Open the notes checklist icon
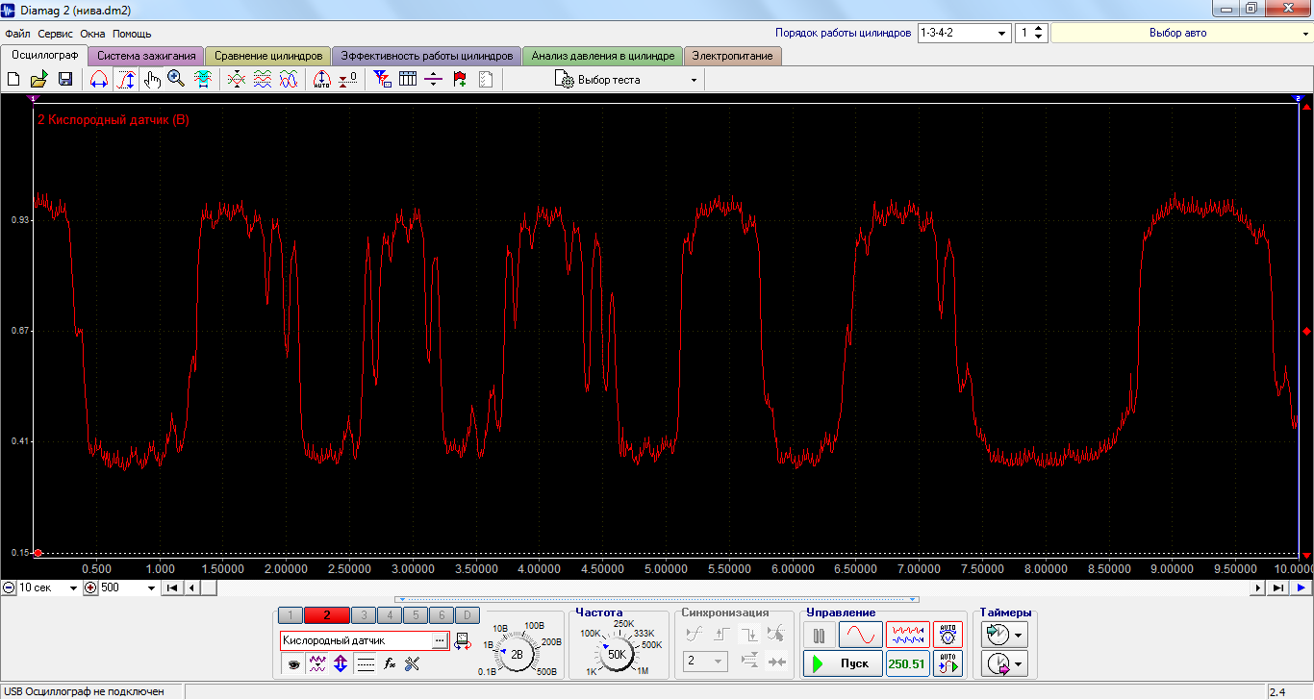 coord(486,80)
